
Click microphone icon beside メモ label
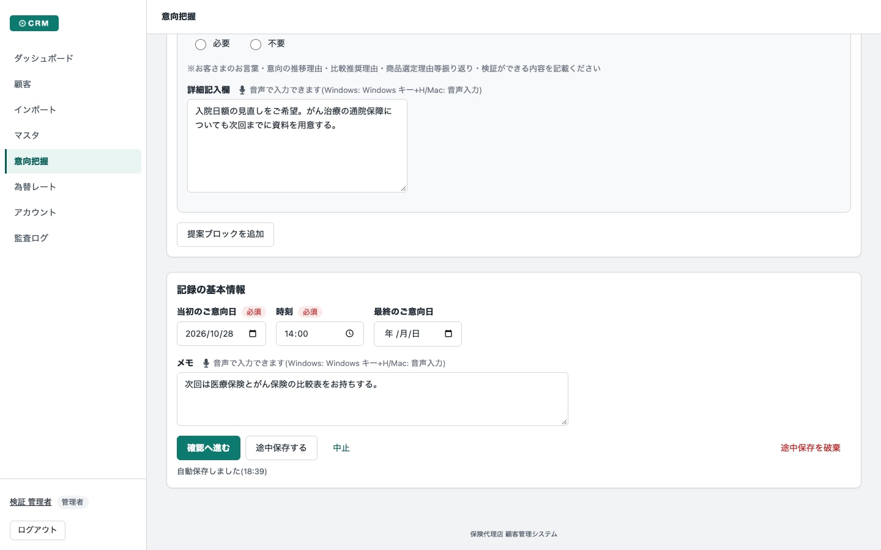point(206,363)
